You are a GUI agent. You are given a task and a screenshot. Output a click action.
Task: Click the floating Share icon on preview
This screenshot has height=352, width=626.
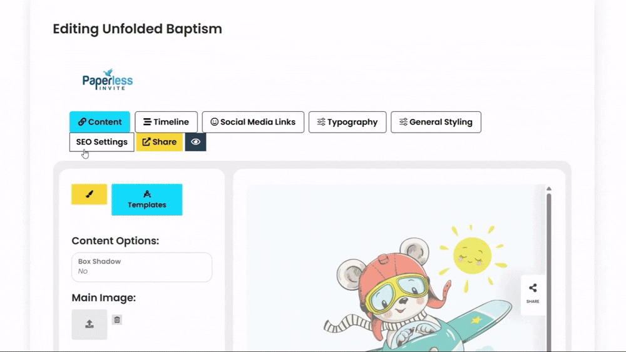point(533,294)
